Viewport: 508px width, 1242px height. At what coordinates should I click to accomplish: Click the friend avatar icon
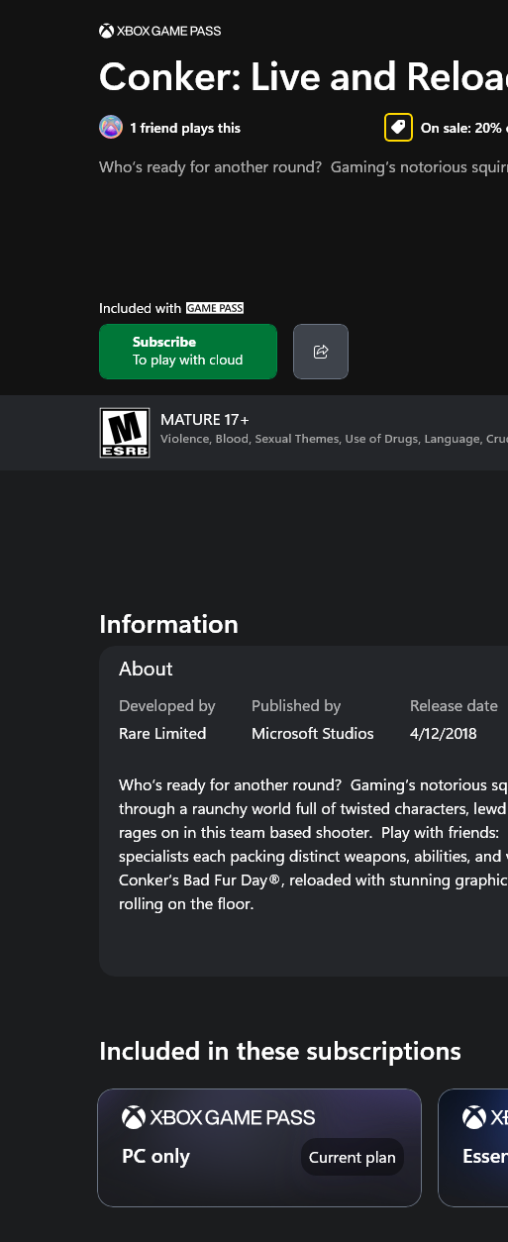coord(111,127)
